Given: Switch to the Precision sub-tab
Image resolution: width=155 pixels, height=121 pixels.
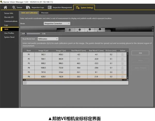Looking at the screenshot, I should coord(45,13).
